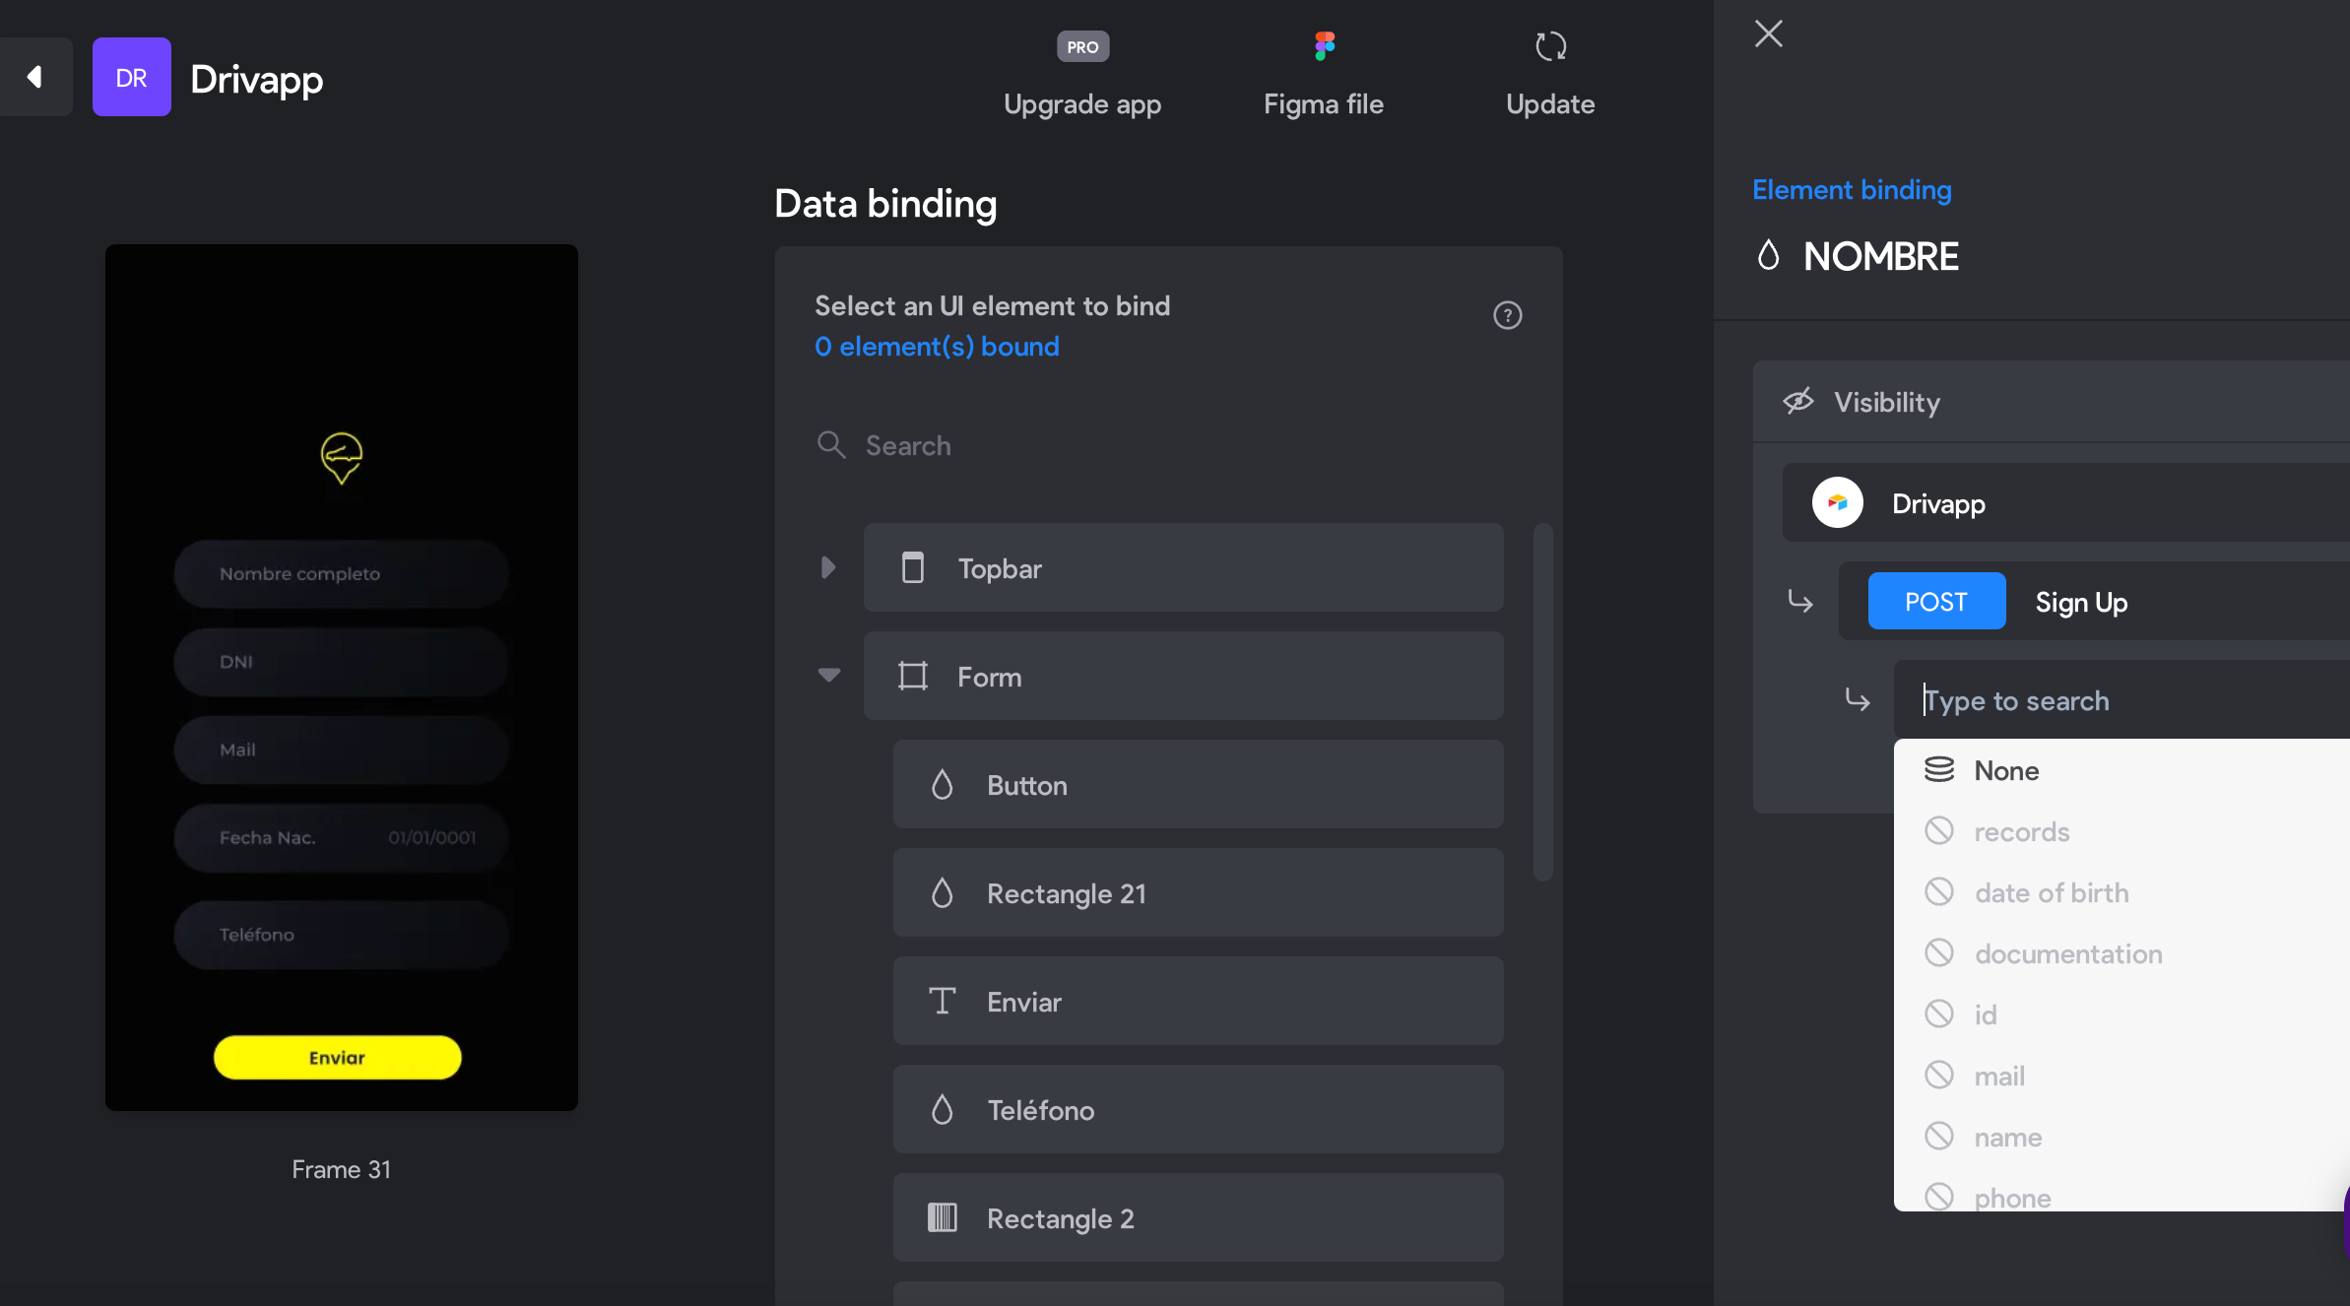Click Nombre completo field in preview

pos(341,573)
